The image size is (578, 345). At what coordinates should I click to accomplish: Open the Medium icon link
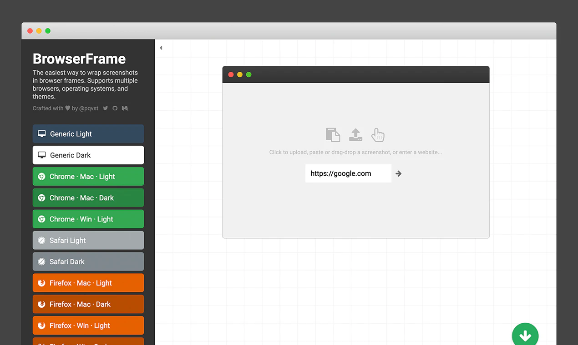pyautogui.click(x=125, y=108)
